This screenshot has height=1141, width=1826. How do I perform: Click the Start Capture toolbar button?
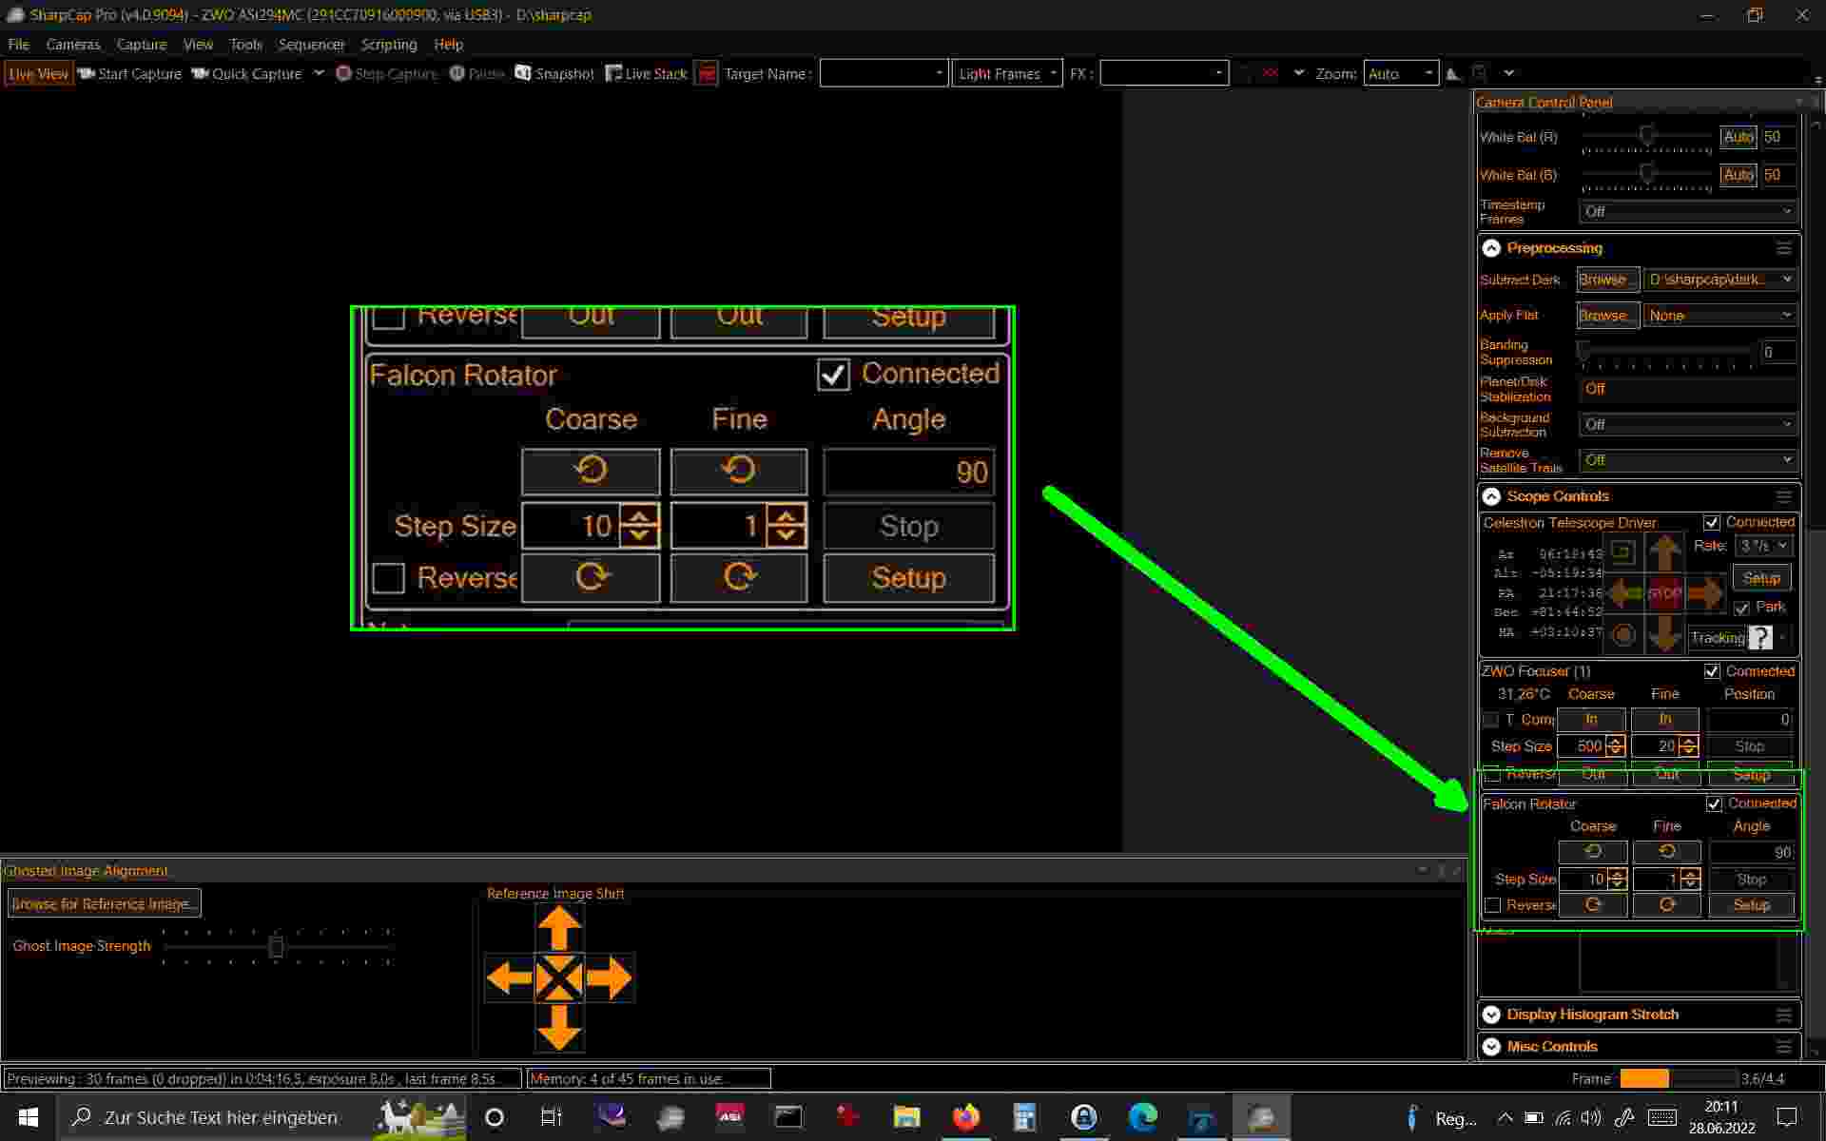pyautogui.click(x=130, y=73)
